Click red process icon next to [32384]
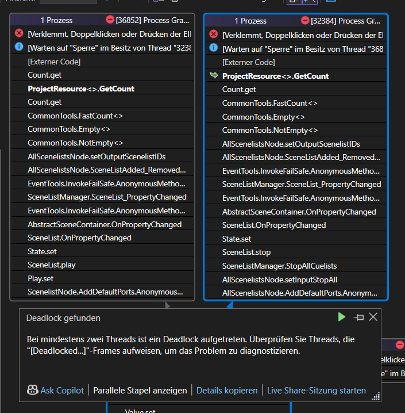The height and width of the screenshot is (413, 405). click(x=304, y=21)
